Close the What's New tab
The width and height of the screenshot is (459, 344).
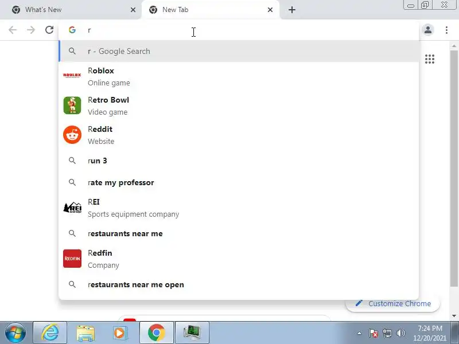pyautogui.click(x=133, y=10)
